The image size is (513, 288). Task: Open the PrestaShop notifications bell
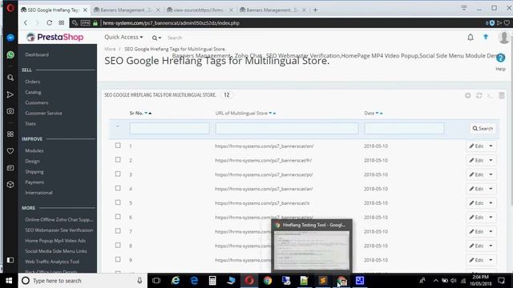click(471, 38)
